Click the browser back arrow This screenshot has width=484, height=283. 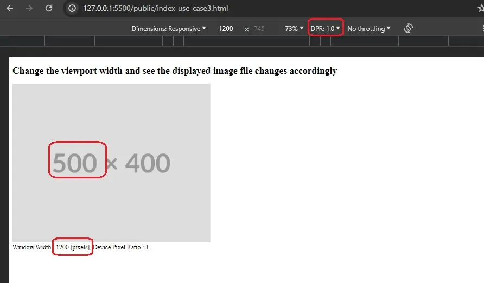[x=10, y=9]
